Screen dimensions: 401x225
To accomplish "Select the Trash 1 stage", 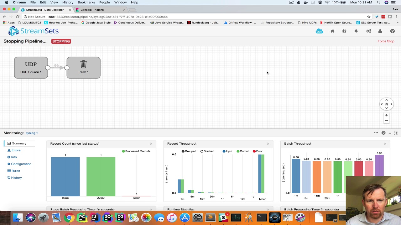I will [x=83, y=67].
